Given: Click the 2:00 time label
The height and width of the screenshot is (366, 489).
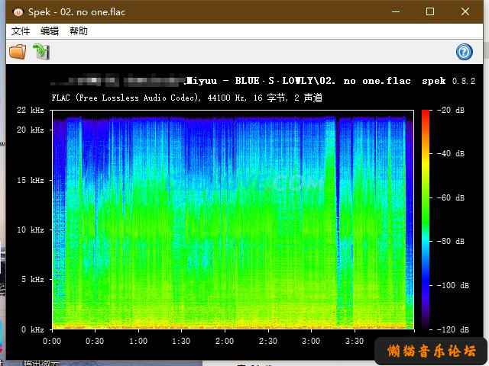Looking at the screenshot, I should click(225, 341).
